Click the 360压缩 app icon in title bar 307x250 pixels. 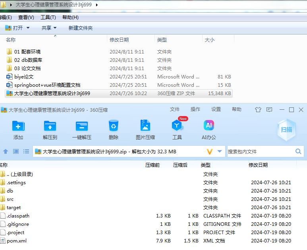[4, 110]
